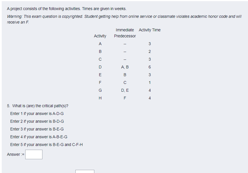Image resolution: width=248 pixels, height=173 pixels.
Task: Click the line 'Enter 4 if your answer is A-B-E-G'
Action: [44, 137]
